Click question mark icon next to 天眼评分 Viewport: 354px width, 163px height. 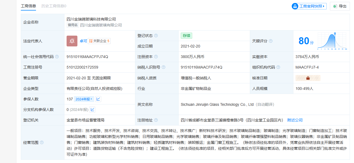(270, 41)
